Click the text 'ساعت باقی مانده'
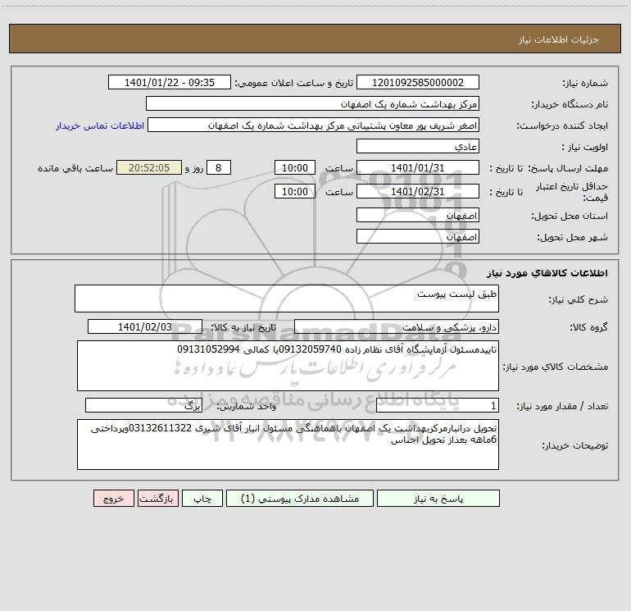 [x=75, y=168]
